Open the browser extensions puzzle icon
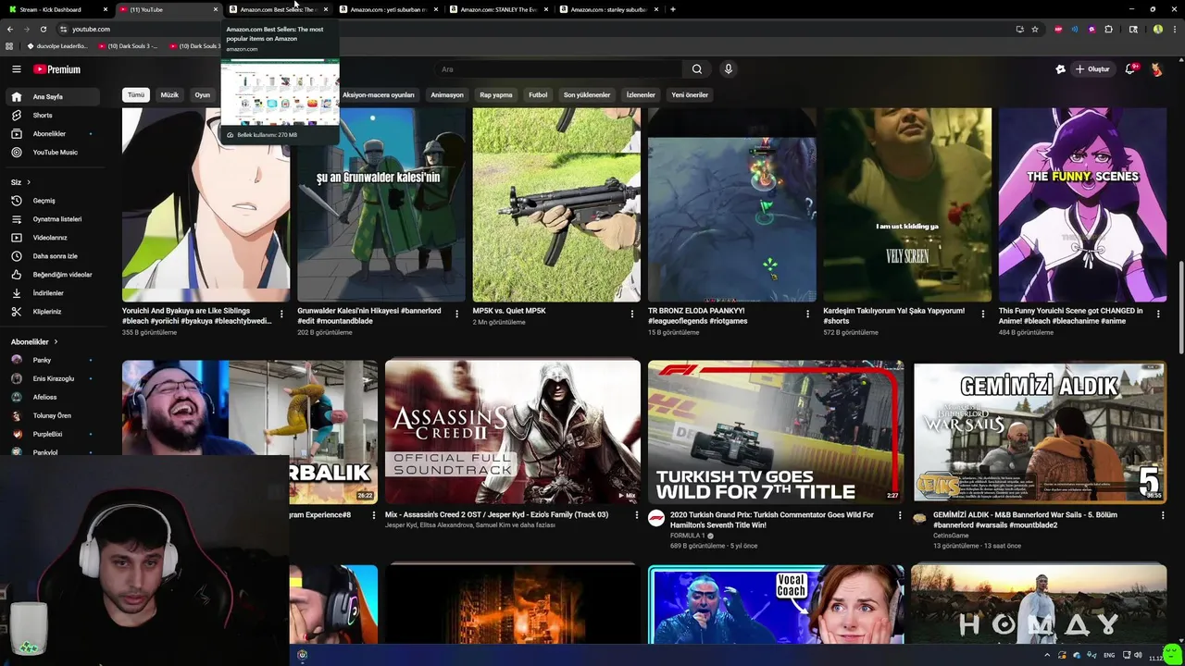Viewport: 1185px width, 666px height. [1108, 29]
